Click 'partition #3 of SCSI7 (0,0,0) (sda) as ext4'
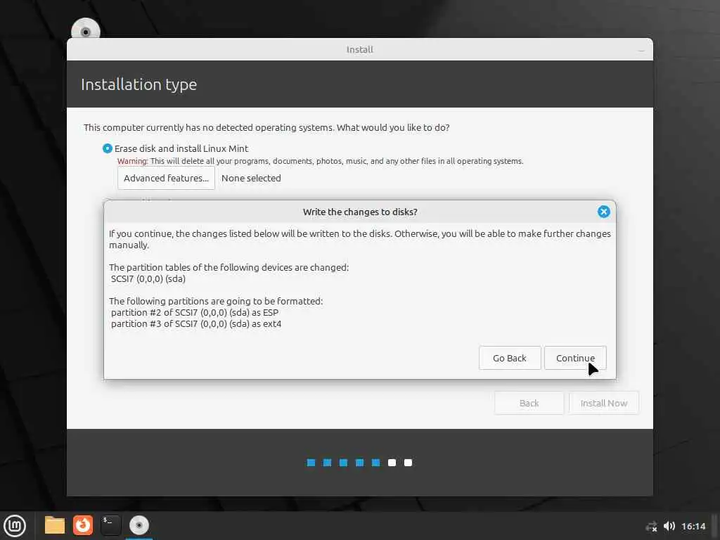This screenshot has width=720, height=540. 196,323
